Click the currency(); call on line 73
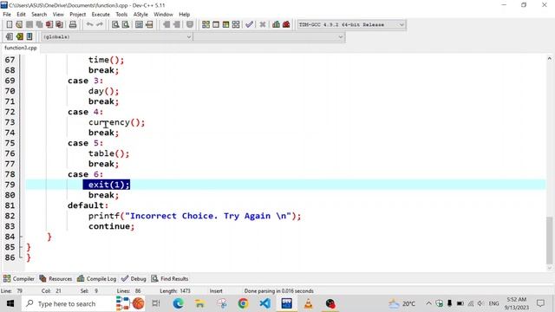 point(116,122)
